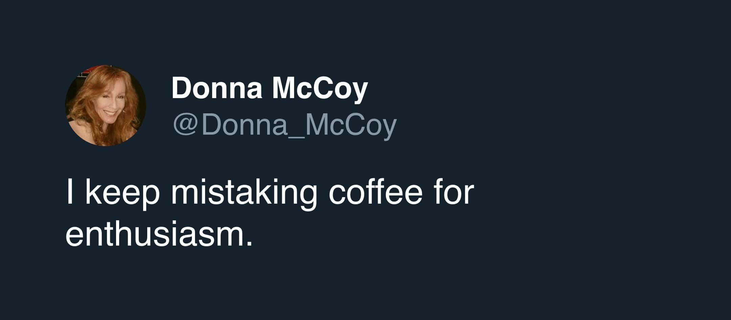Click the leading "I" of the tweet
The height and width of the screenshot is (320, 731).
[x=69, y=193]
